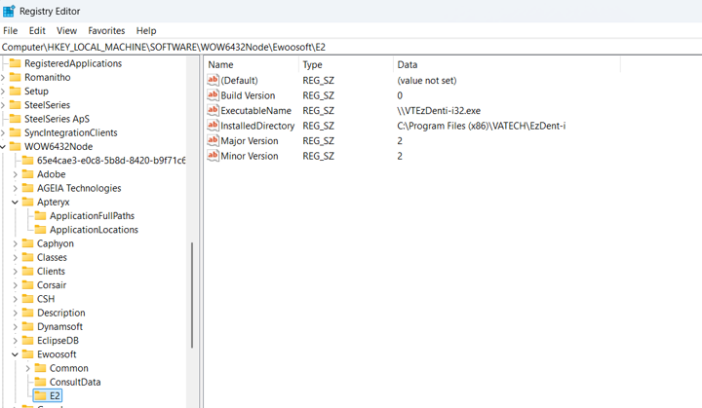The height and width of the screenshot is (408, 702).
Task: Open the File menu
Action: click(11, 31)
